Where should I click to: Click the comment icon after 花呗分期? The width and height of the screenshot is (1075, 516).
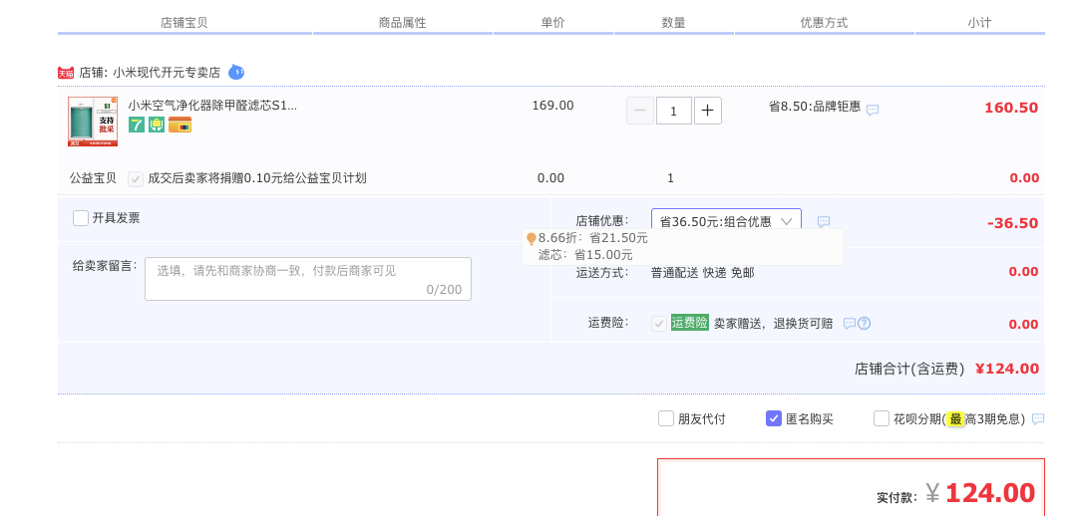tap(1038, 419)
